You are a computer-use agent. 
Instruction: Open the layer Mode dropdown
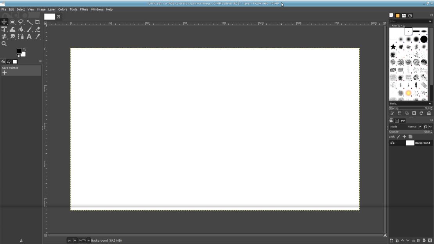click(415, 127)
